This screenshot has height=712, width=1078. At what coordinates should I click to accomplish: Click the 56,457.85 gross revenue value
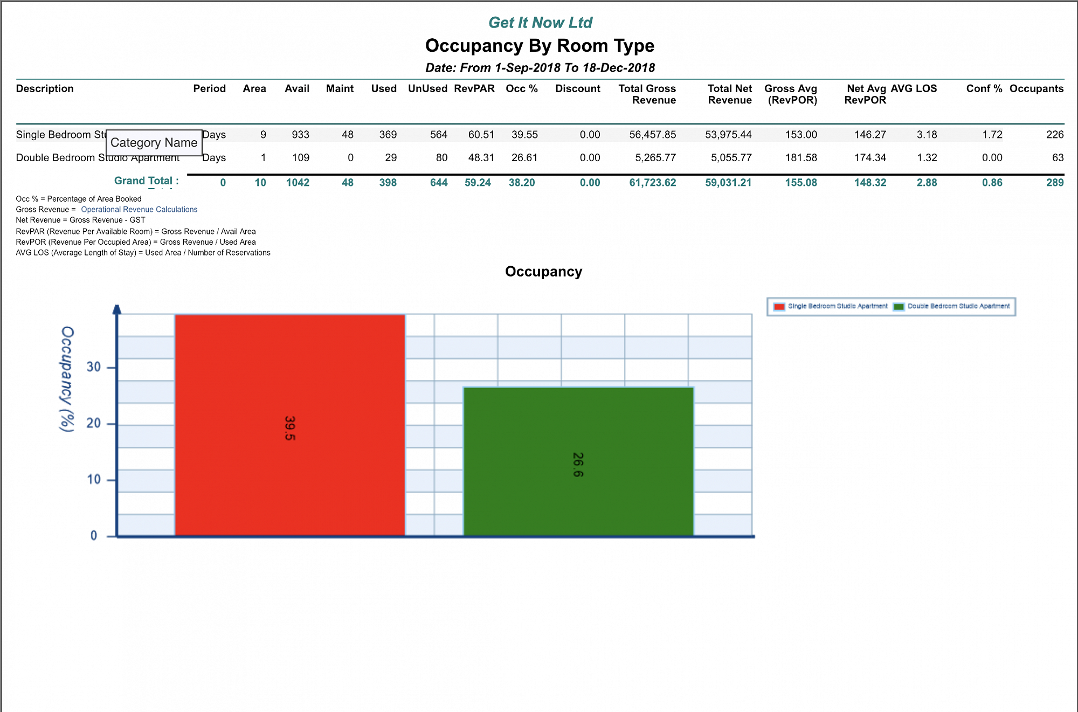click(652, 135)
